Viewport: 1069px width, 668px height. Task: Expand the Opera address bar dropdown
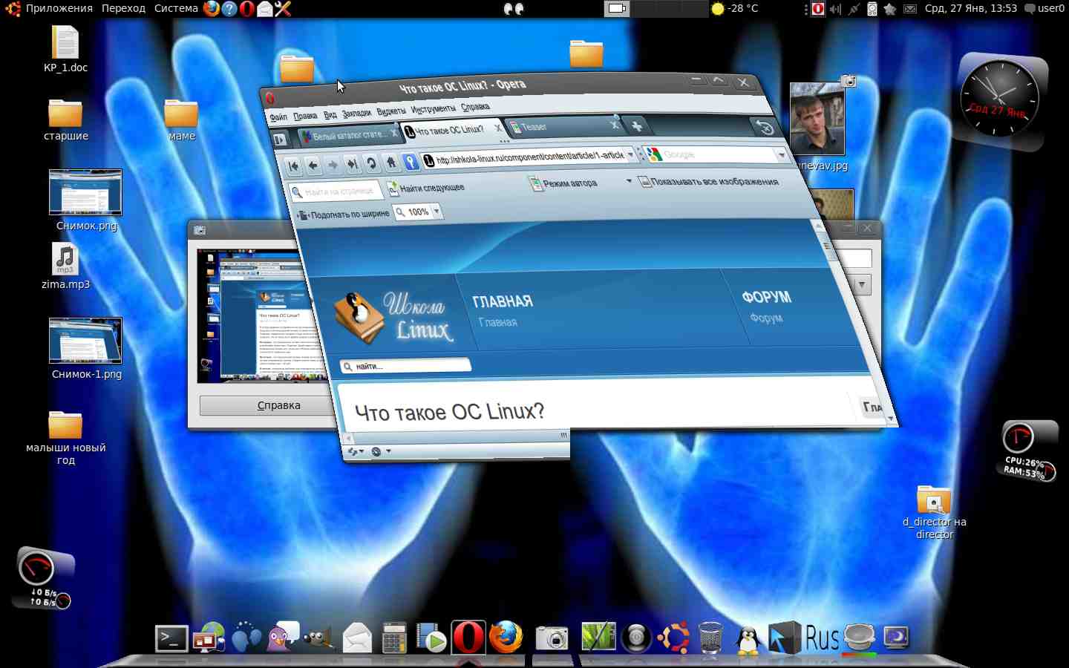[x=631, y=154]
